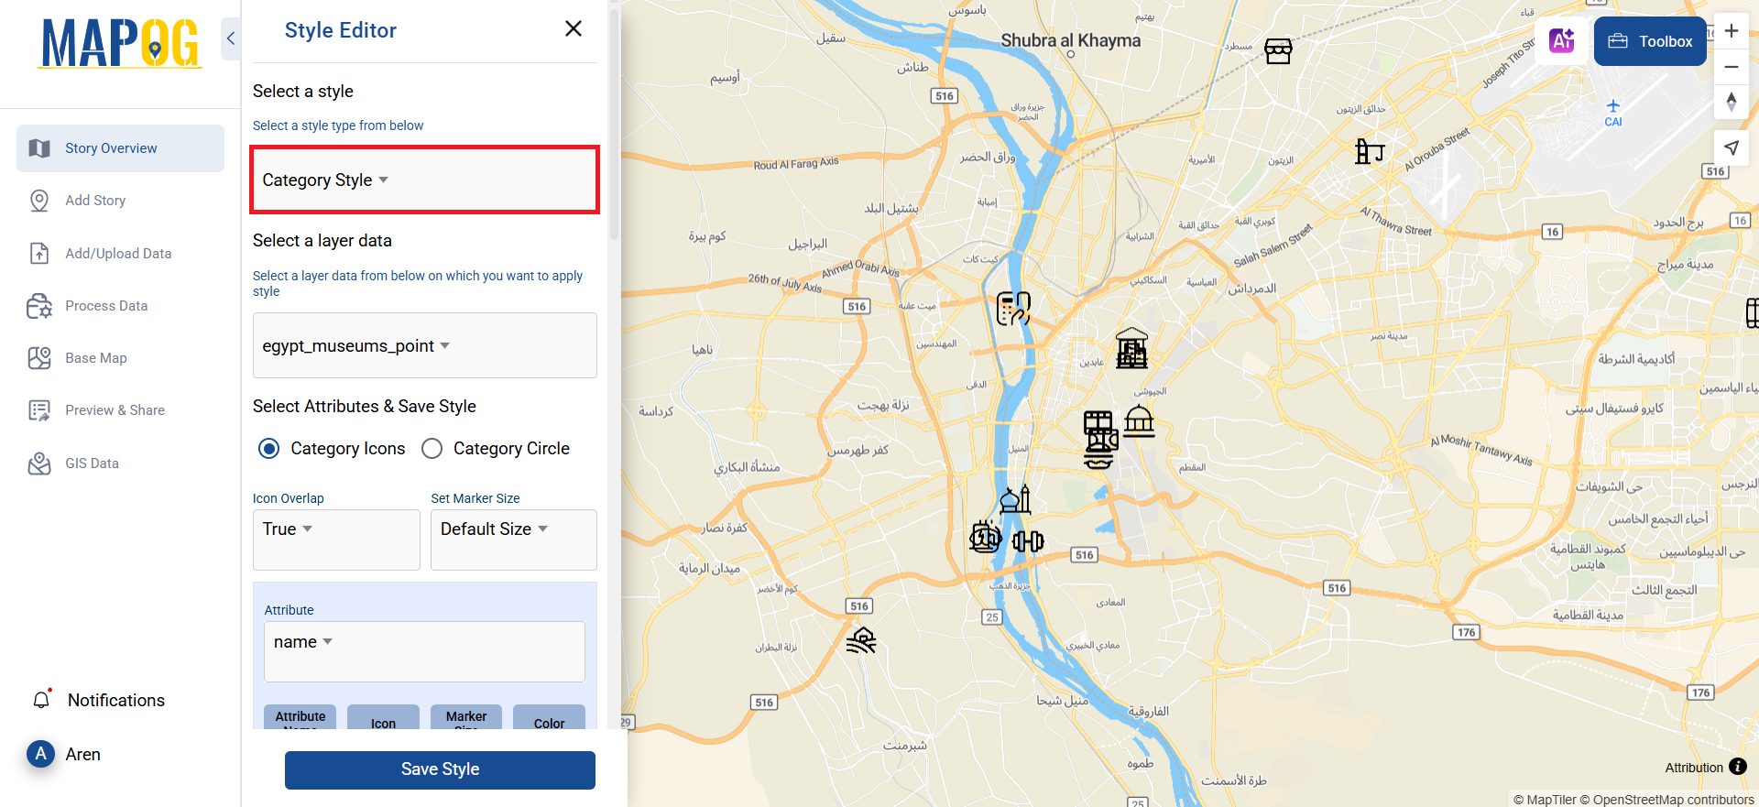Select the Category Circle radio button
This screenshot has width=1759, height=807.
point(432,449)
